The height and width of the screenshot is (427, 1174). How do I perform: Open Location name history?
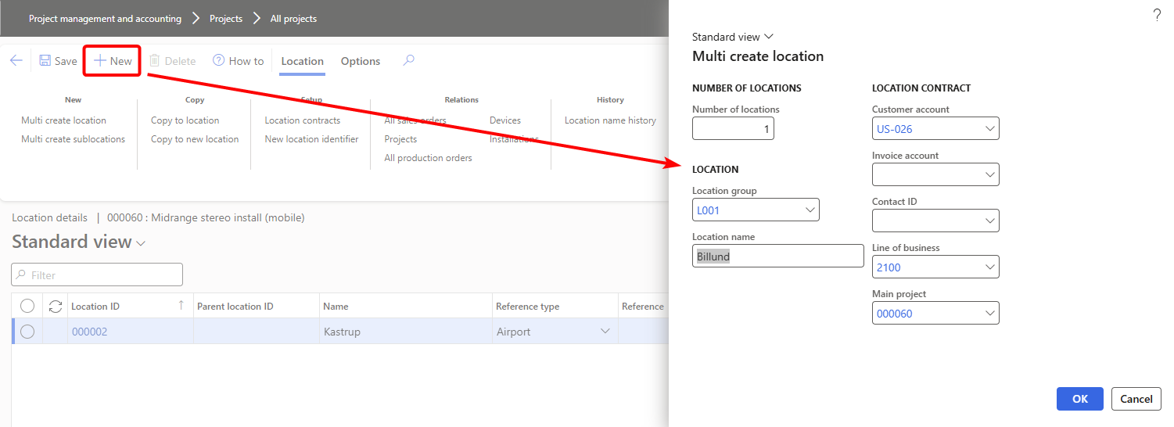click(610, 120)
